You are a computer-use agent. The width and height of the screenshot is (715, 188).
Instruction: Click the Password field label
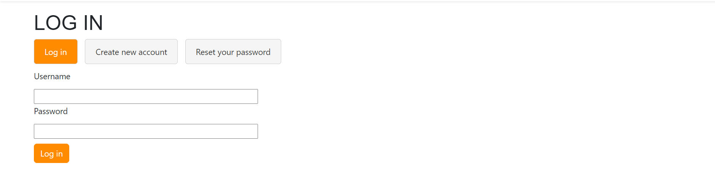point(51,111)
